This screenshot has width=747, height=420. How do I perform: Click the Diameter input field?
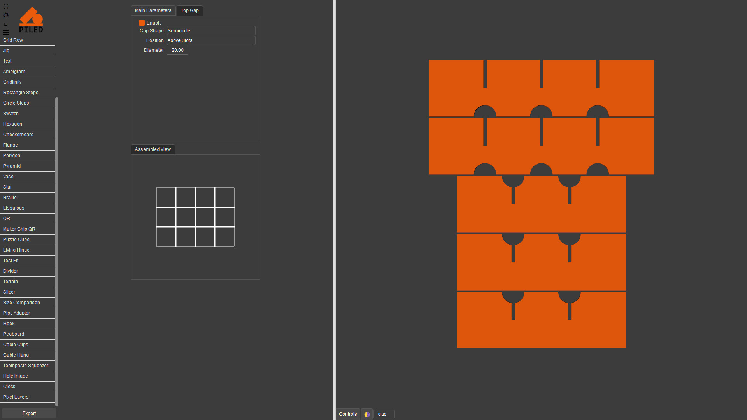pos(177,50)
